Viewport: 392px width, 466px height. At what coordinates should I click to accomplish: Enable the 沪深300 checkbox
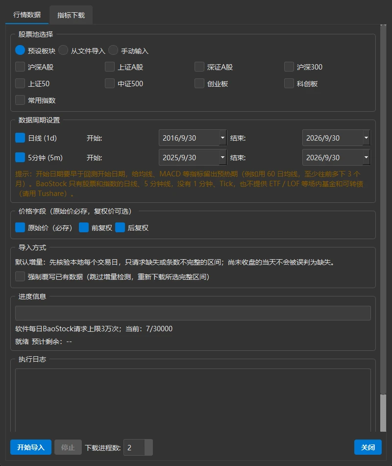pos(289,67)
